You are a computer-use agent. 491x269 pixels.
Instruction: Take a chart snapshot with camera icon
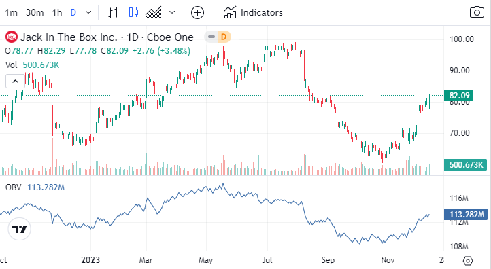point(477,12)
